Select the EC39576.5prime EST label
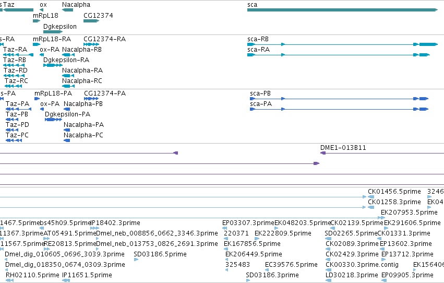 (291, 265)
